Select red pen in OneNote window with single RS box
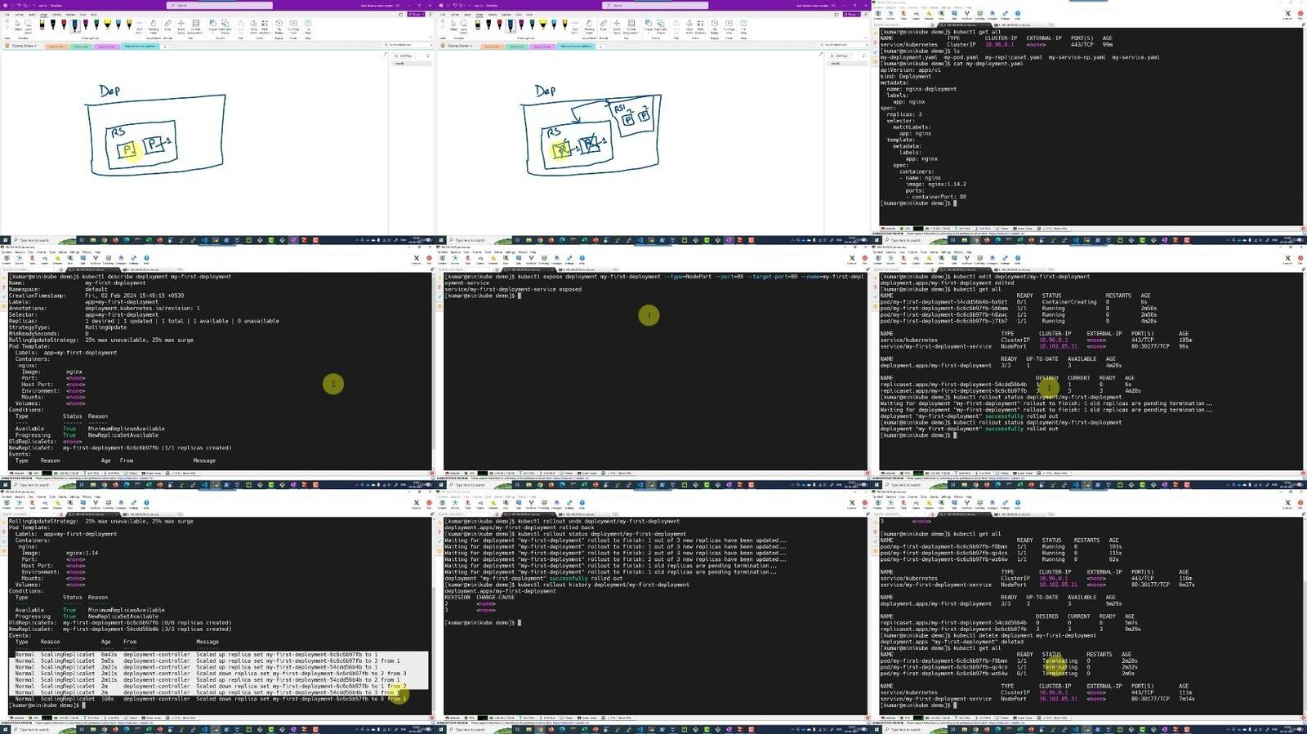1307x734 pixels. (65, 24)
